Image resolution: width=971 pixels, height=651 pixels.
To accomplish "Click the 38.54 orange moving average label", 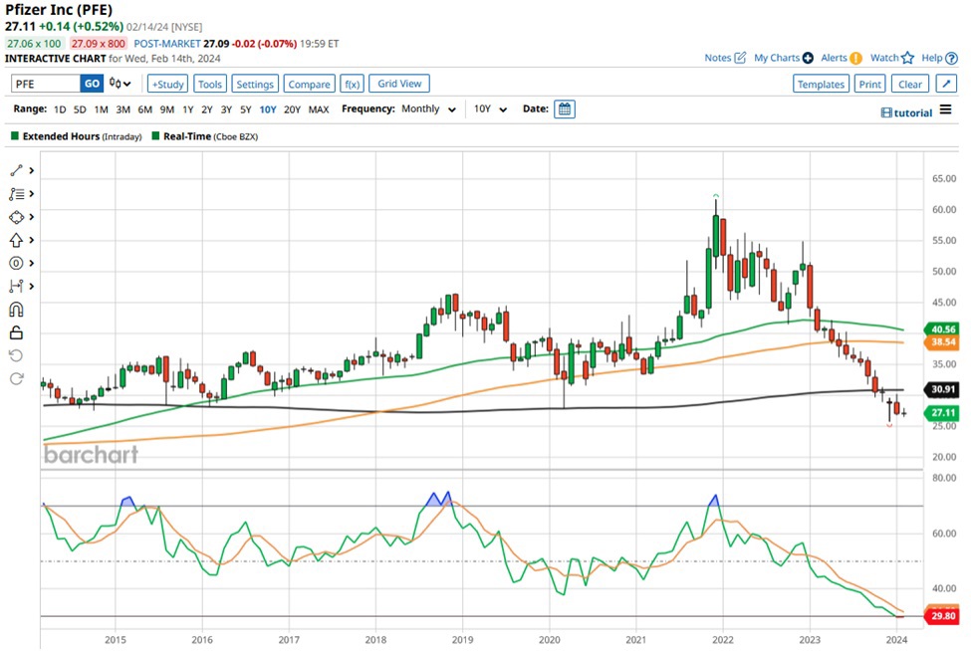I will 941,341.
